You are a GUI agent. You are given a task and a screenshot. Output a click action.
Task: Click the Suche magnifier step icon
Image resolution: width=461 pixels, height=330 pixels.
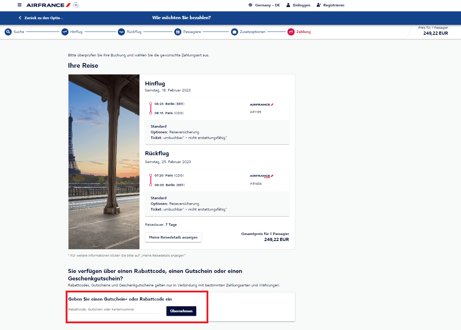[8, 32]
